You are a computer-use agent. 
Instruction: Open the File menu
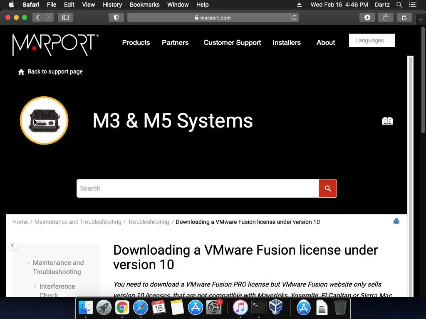51,5
